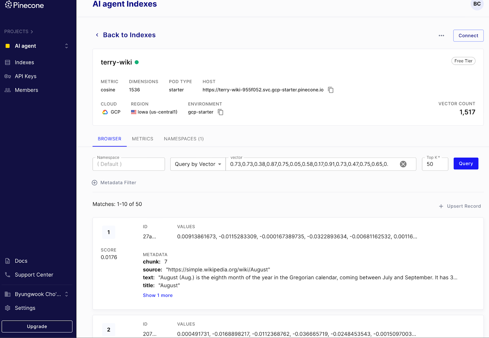Click the GCP cloud label
The height and width of the screenshot is (338, 489).
click(111, 112)
